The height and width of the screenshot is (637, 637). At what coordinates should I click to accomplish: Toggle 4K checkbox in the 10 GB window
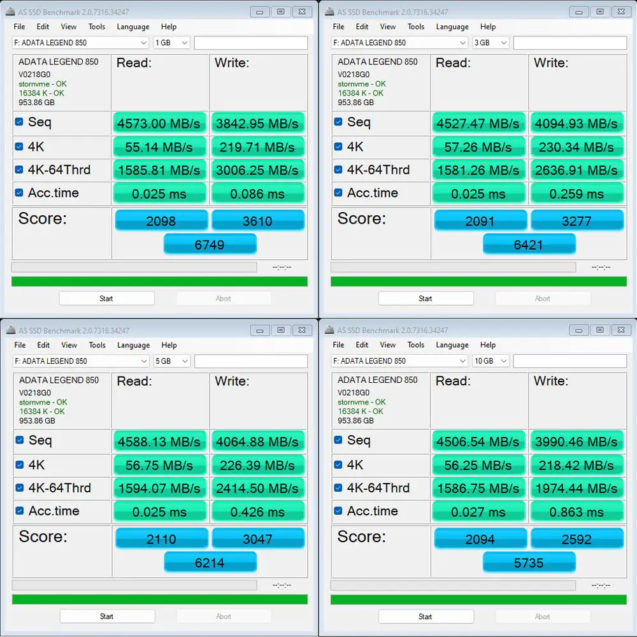coord(338,464)
